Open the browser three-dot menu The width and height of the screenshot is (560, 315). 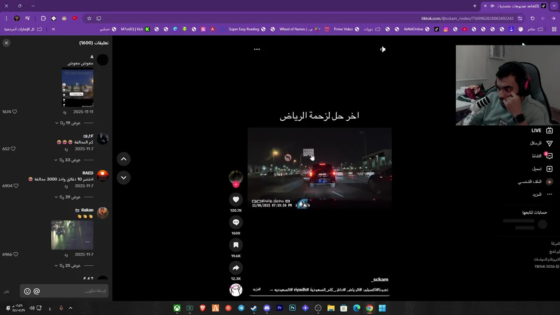click(x=6, y=18)
